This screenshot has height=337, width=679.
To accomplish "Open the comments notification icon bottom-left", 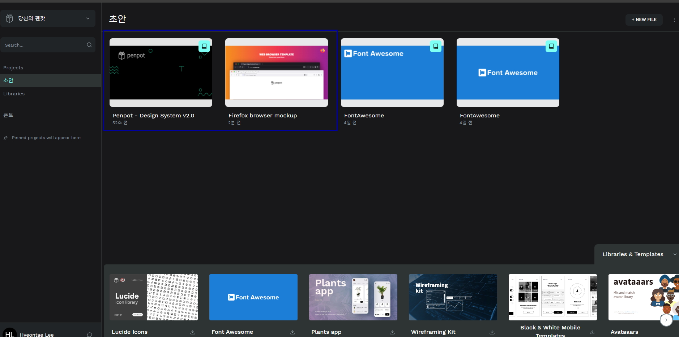I will pos(90,334).
